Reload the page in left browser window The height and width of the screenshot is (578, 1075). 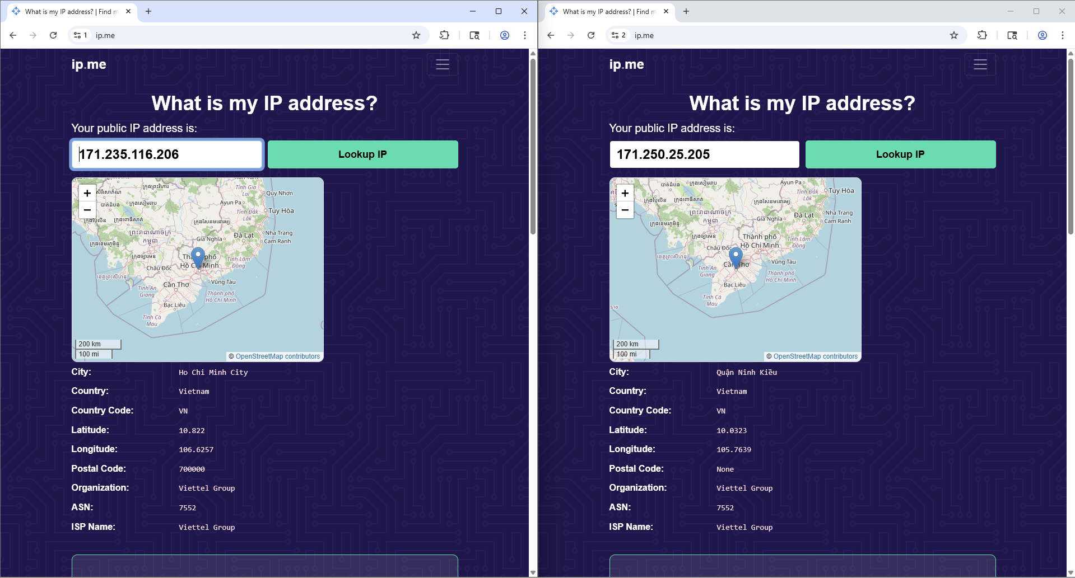53,35
